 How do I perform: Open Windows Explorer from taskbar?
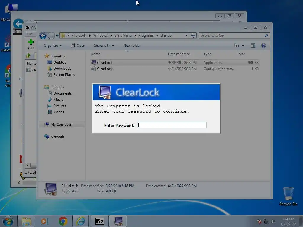point(26,221)
